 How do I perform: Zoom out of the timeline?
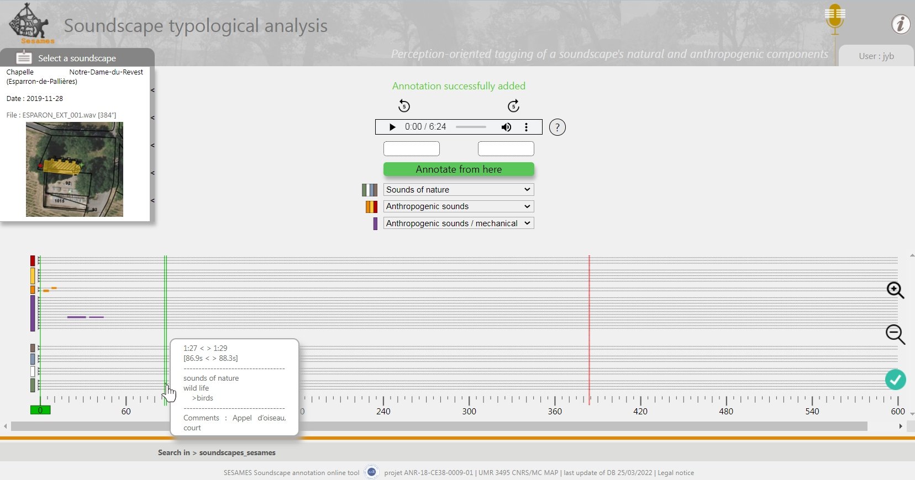[895, 334]
